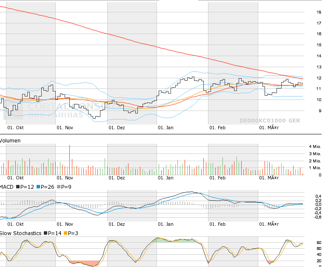Screen dimensions: 325x267
Task: Click the 18 value on the price axis
Action: (x=319, y=12)
